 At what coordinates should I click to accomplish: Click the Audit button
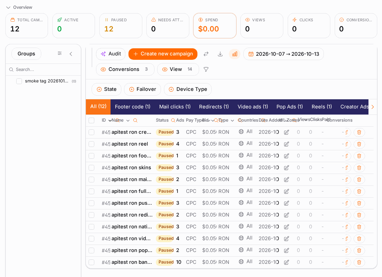point(111,54)
